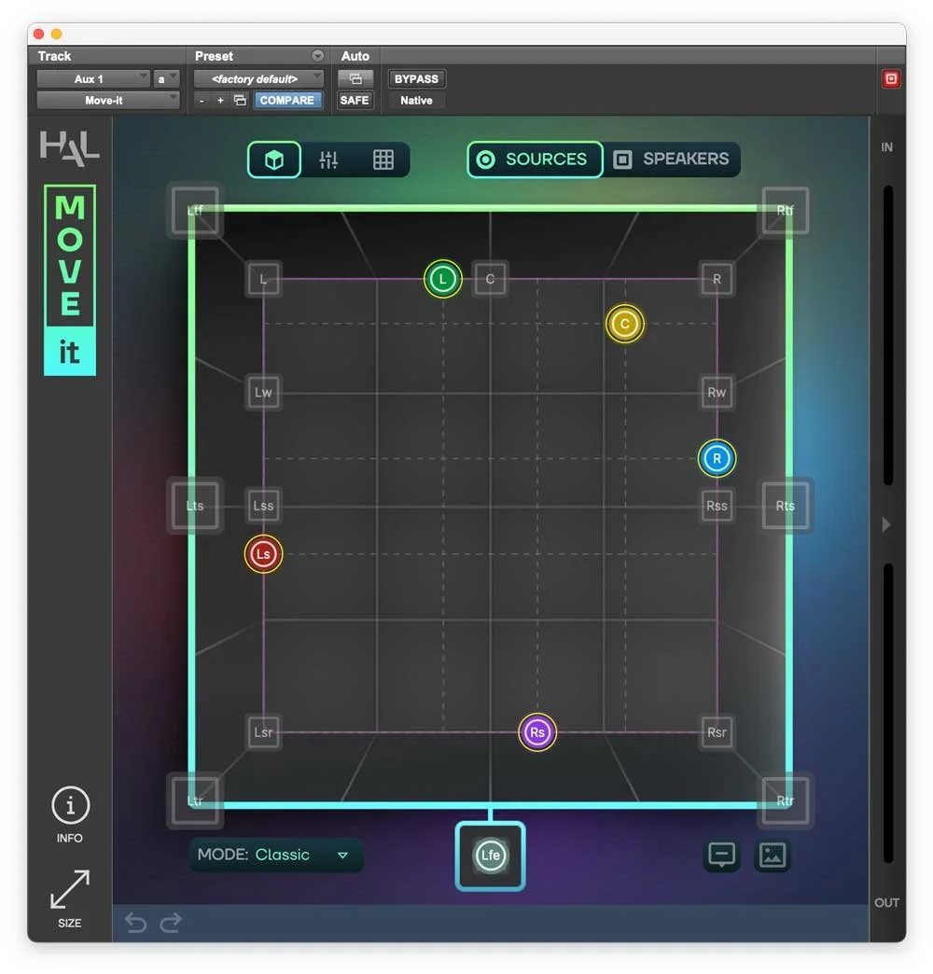
Task: Open the Aux 1 track selector
Action: coord(93,79)
